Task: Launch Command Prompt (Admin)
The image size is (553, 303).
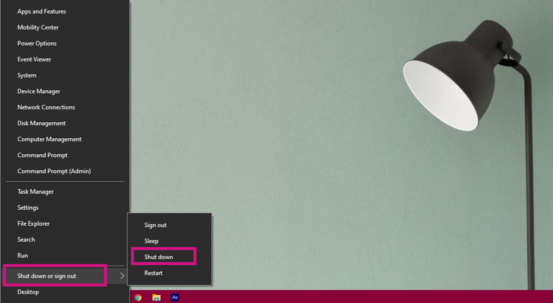Action: pyautogui.click(x=54, y=171)
